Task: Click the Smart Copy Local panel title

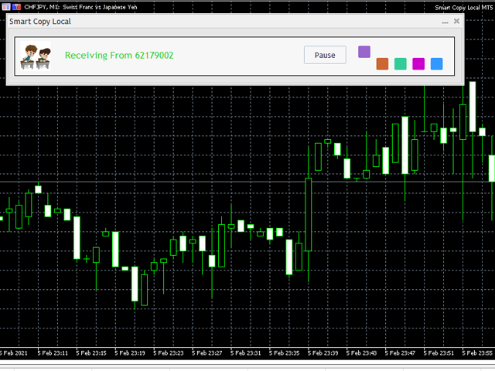Action: coord(40,22)
